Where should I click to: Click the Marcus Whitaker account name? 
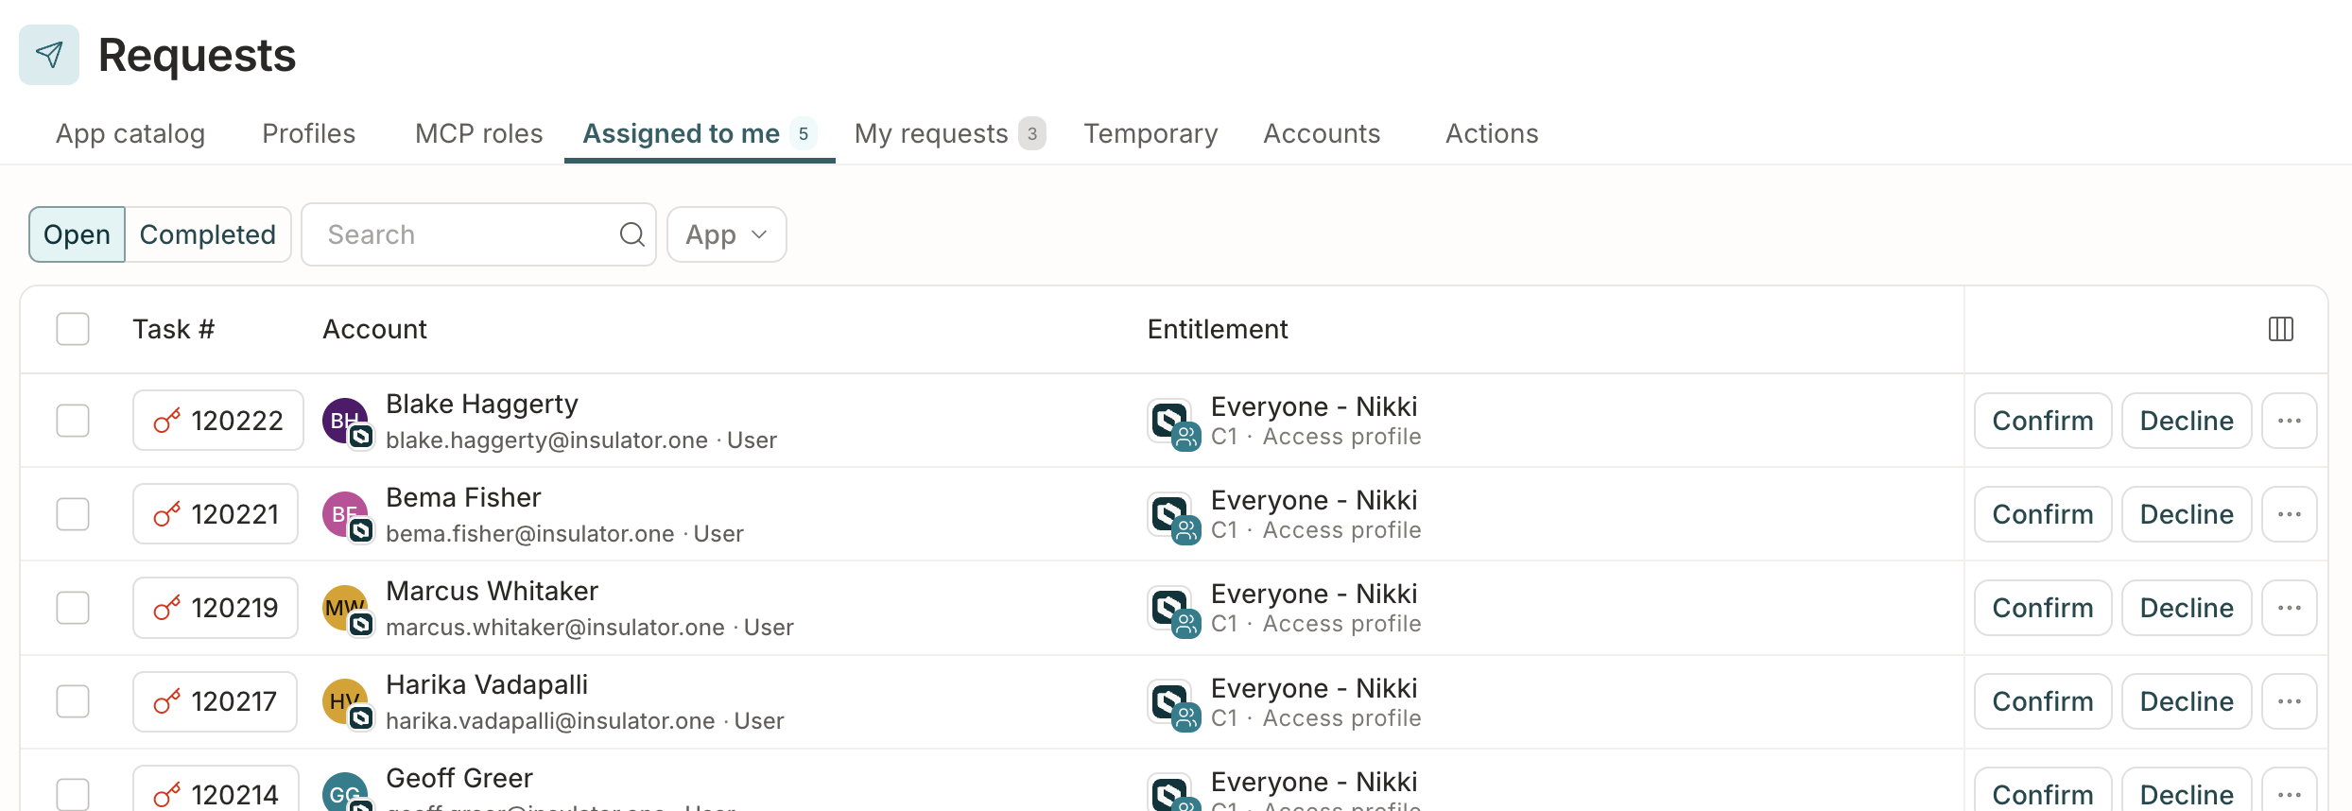[x=492, y=591]
